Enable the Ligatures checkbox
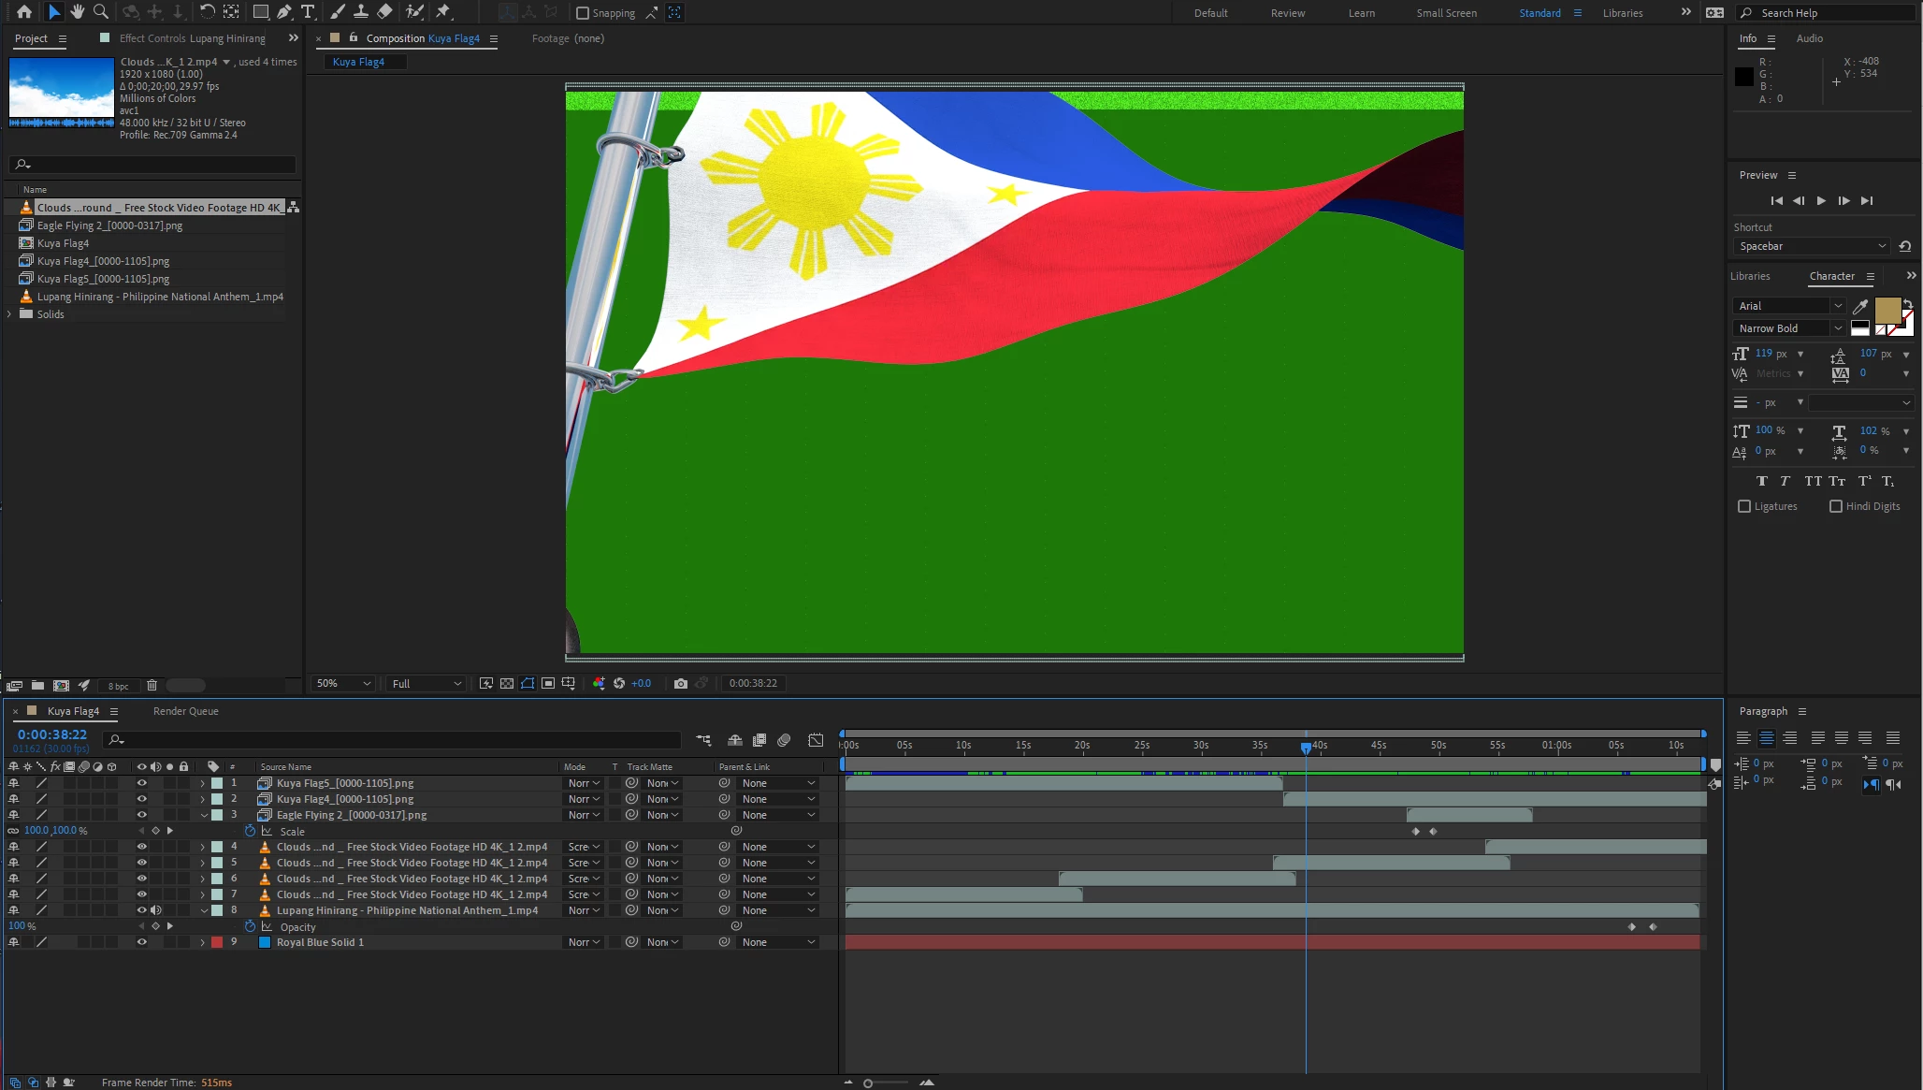The width and height of the screenshot is (1923, 1090). 1744,507
